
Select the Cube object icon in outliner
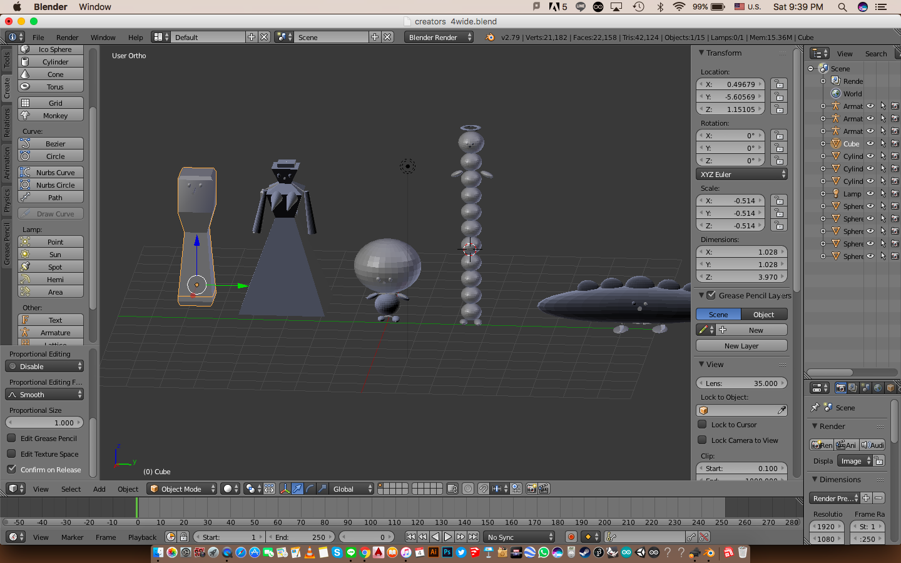click(x=836, y=144)
